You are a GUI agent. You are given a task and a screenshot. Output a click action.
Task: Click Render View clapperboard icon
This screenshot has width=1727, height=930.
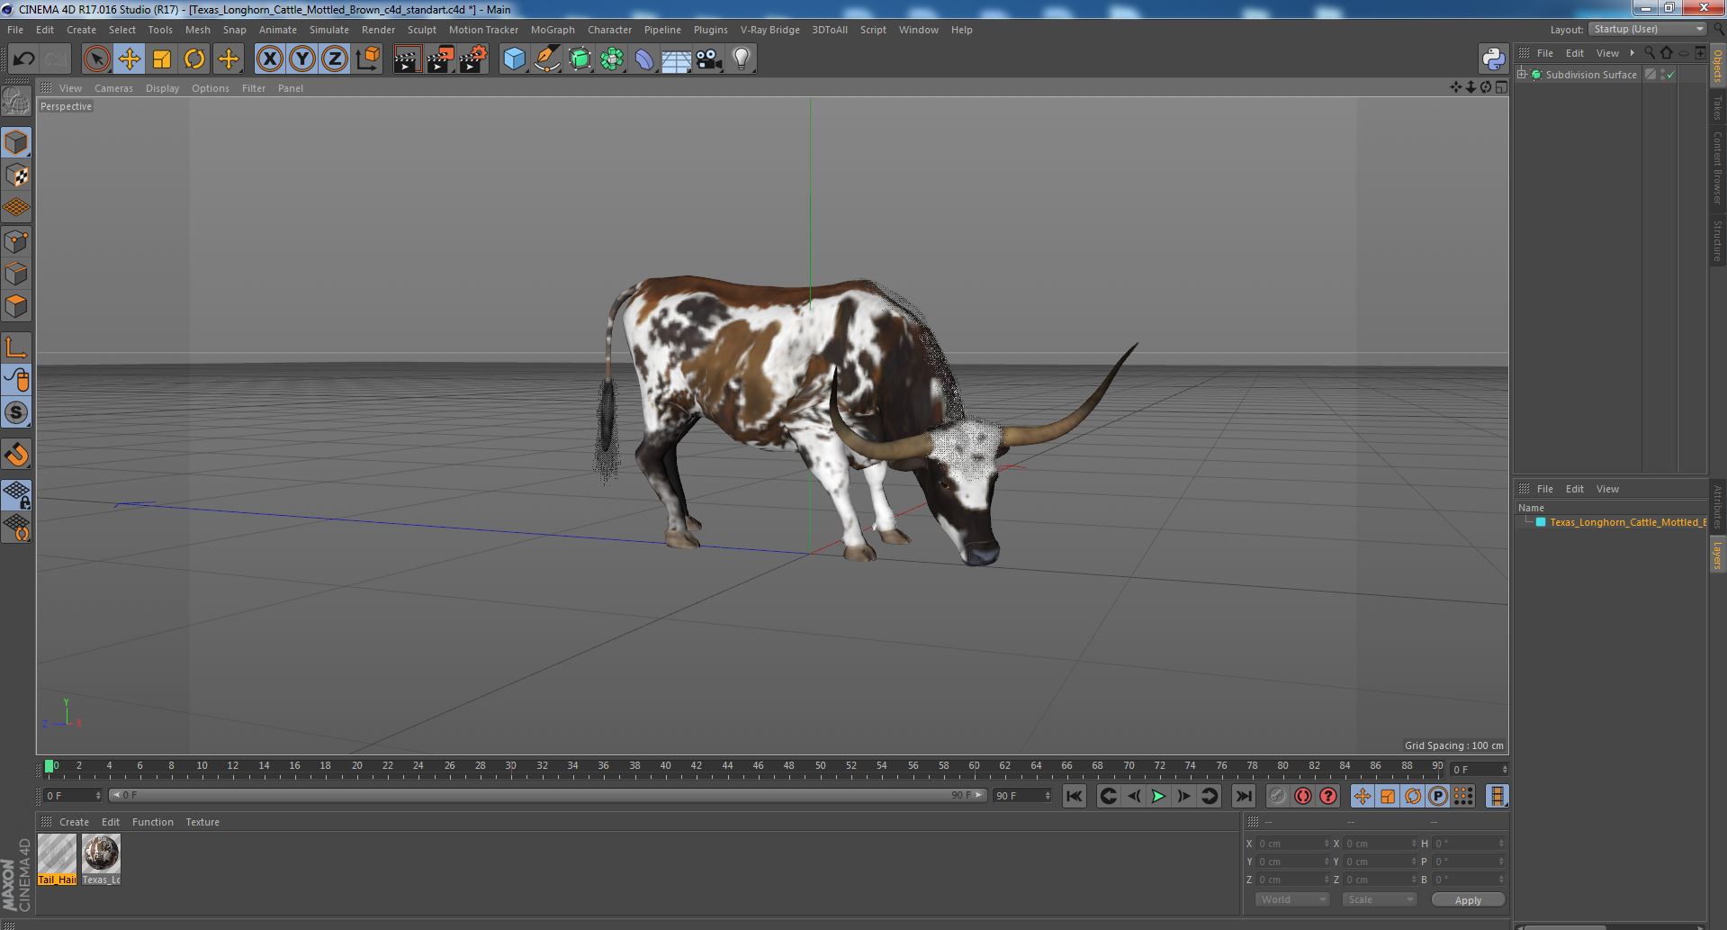(x=407, y=59)
